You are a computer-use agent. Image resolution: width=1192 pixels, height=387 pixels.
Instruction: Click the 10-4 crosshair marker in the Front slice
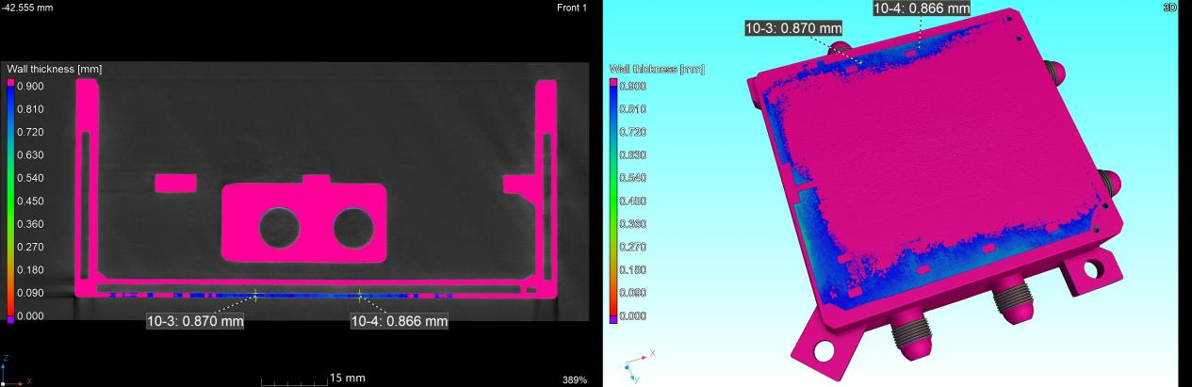[x=359, y=295]
